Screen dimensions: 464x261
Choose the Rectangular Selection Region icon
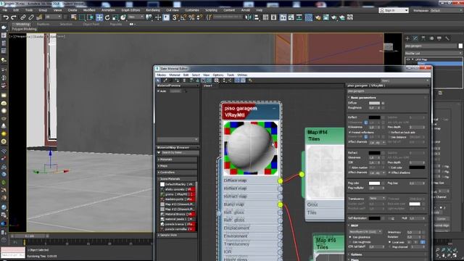82,17
